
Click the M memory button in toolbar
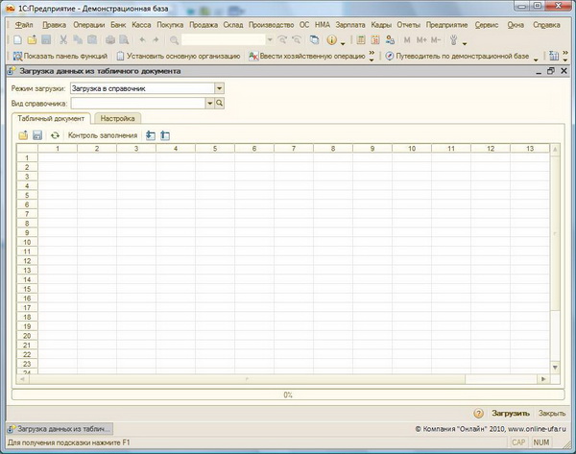407,39
